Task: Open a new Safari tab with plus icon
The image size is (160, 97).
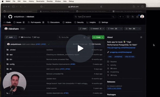Action: click(x=138, y=7)
